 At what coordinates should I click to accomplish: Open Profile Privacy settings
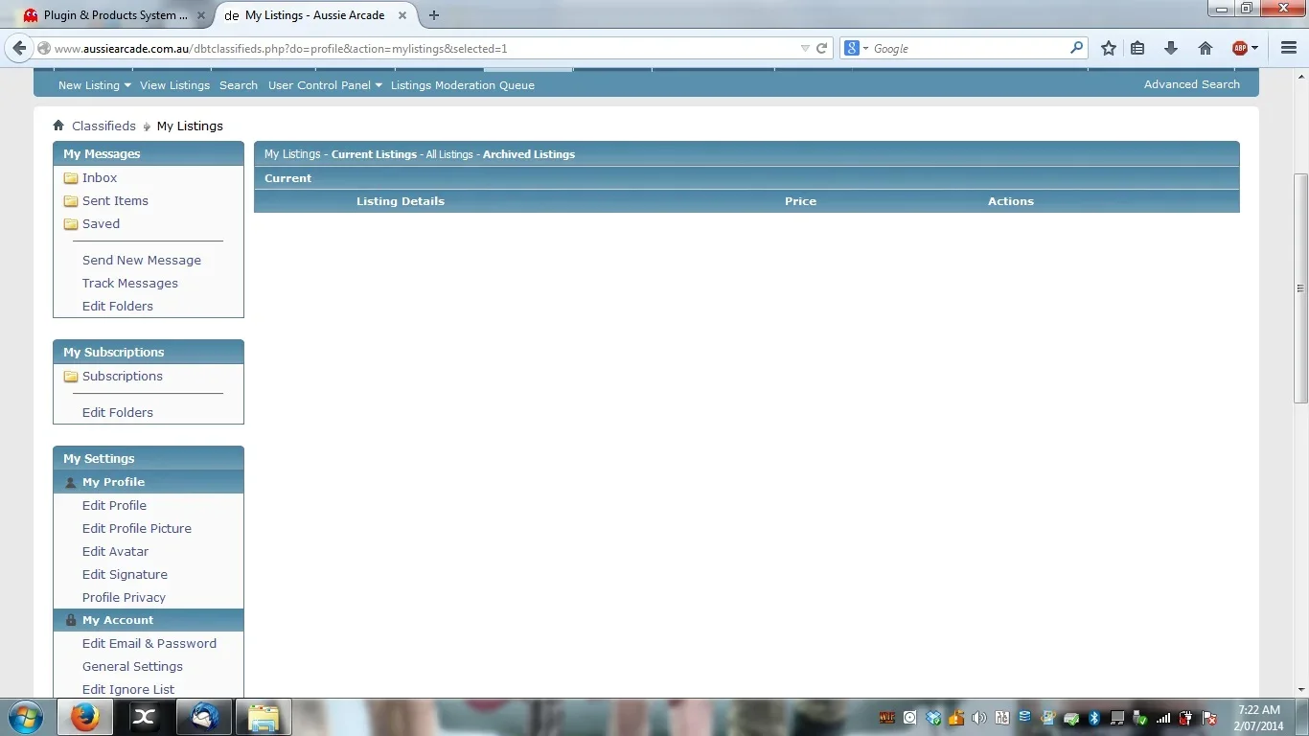point(124,598)
